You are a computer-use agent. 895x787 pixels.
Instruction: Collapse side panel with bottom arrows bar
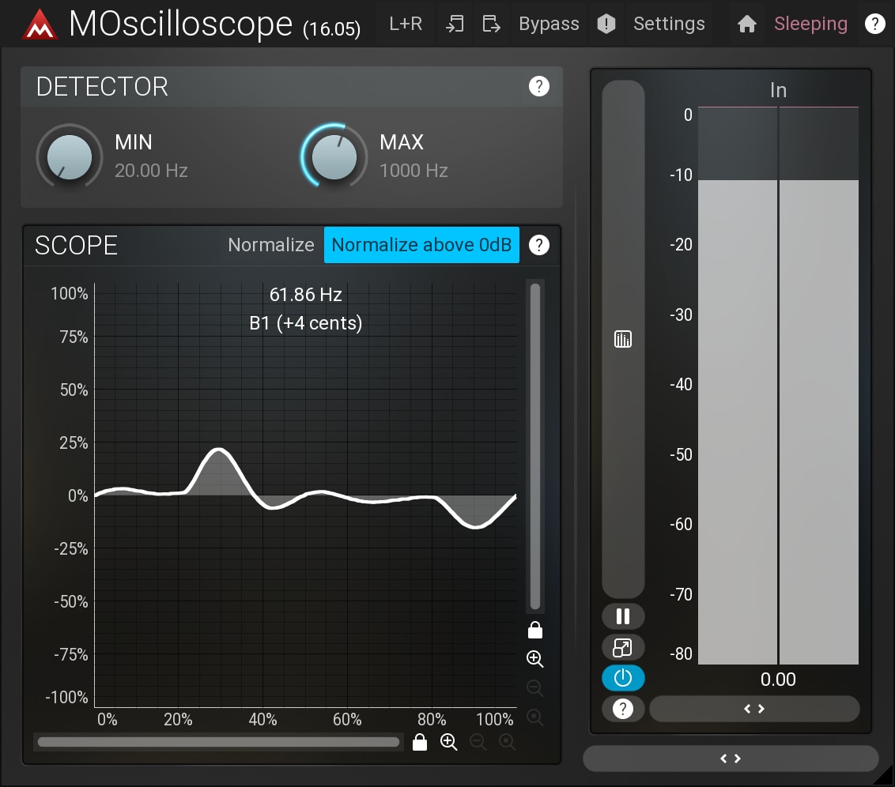[730, 759]
